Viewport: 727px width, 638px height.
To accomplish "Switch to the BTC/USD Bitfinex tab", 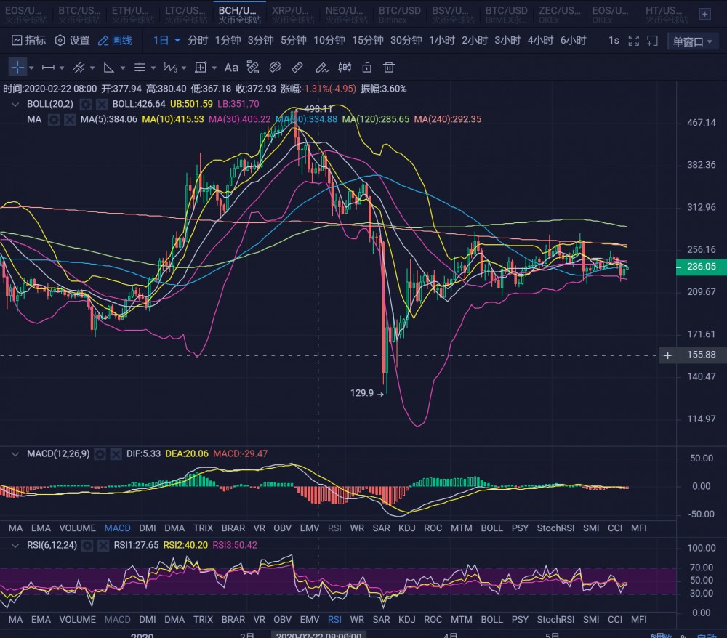I will [x=400, y=14].
